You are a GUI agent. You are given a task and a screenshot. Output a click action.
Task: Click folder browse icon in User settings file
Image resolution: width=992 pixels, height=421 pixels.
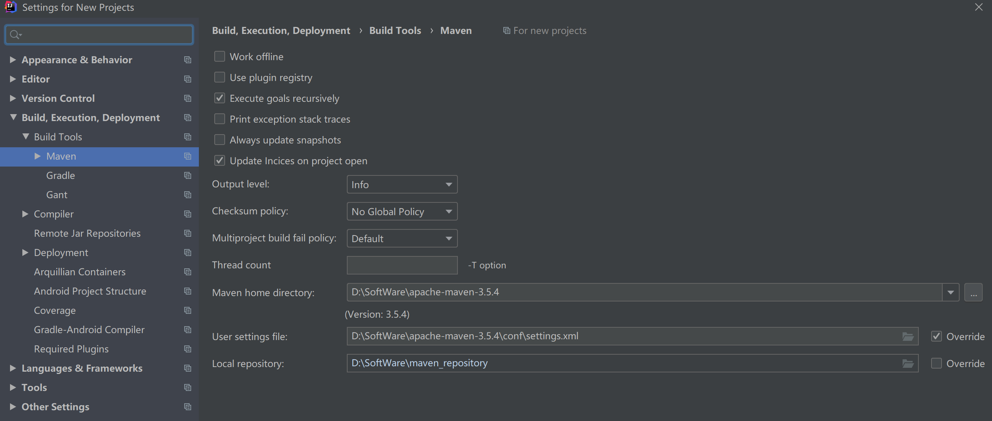pyautogui.click(x=908, y=337)
